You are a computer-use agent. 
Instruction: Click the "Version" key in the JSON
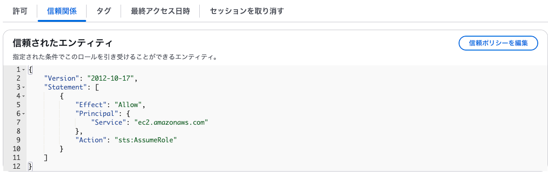(65, 79)
